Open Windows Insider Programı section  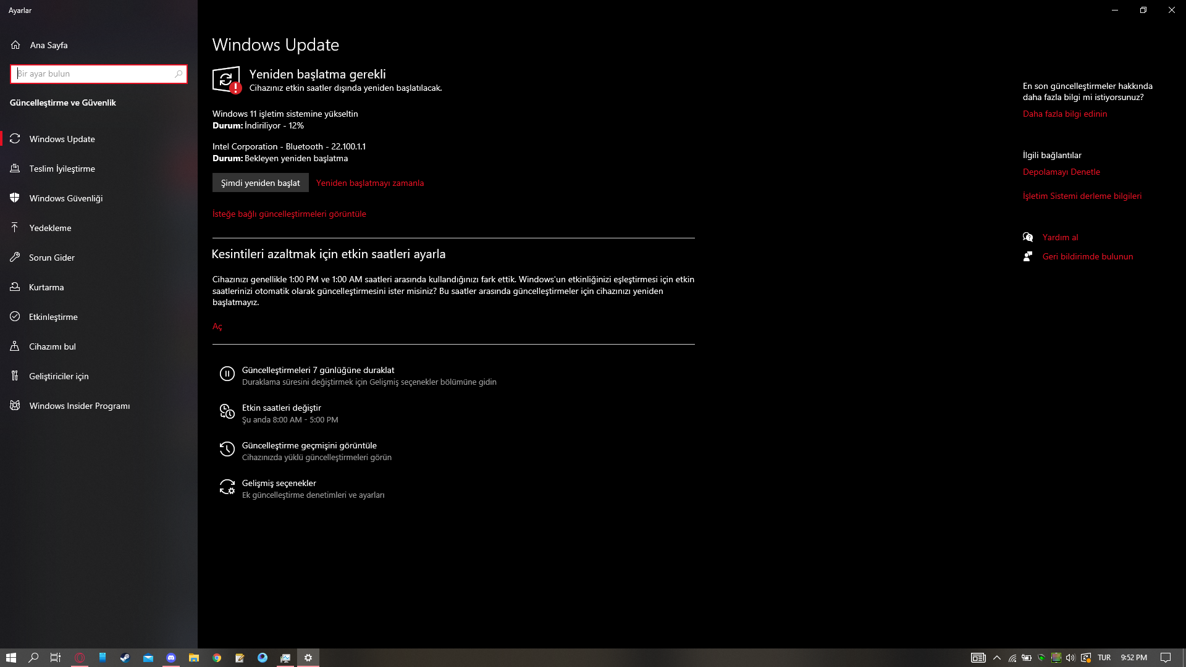click(99, 406)
